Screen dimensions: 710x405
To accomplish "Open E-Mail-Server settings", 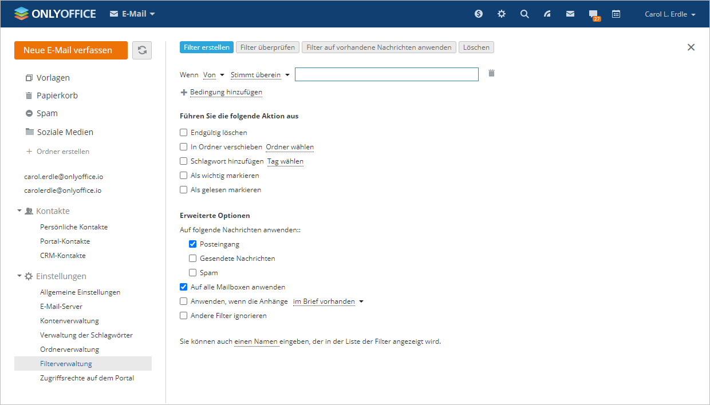I will pyautogui.click(x=61, y=307).
